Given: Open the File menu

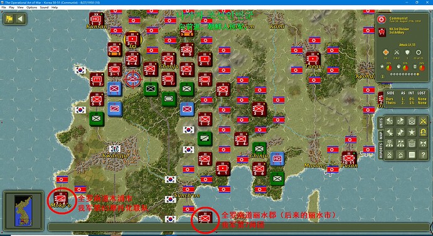Looking at the screenshot, I should (x=4, y=8).
